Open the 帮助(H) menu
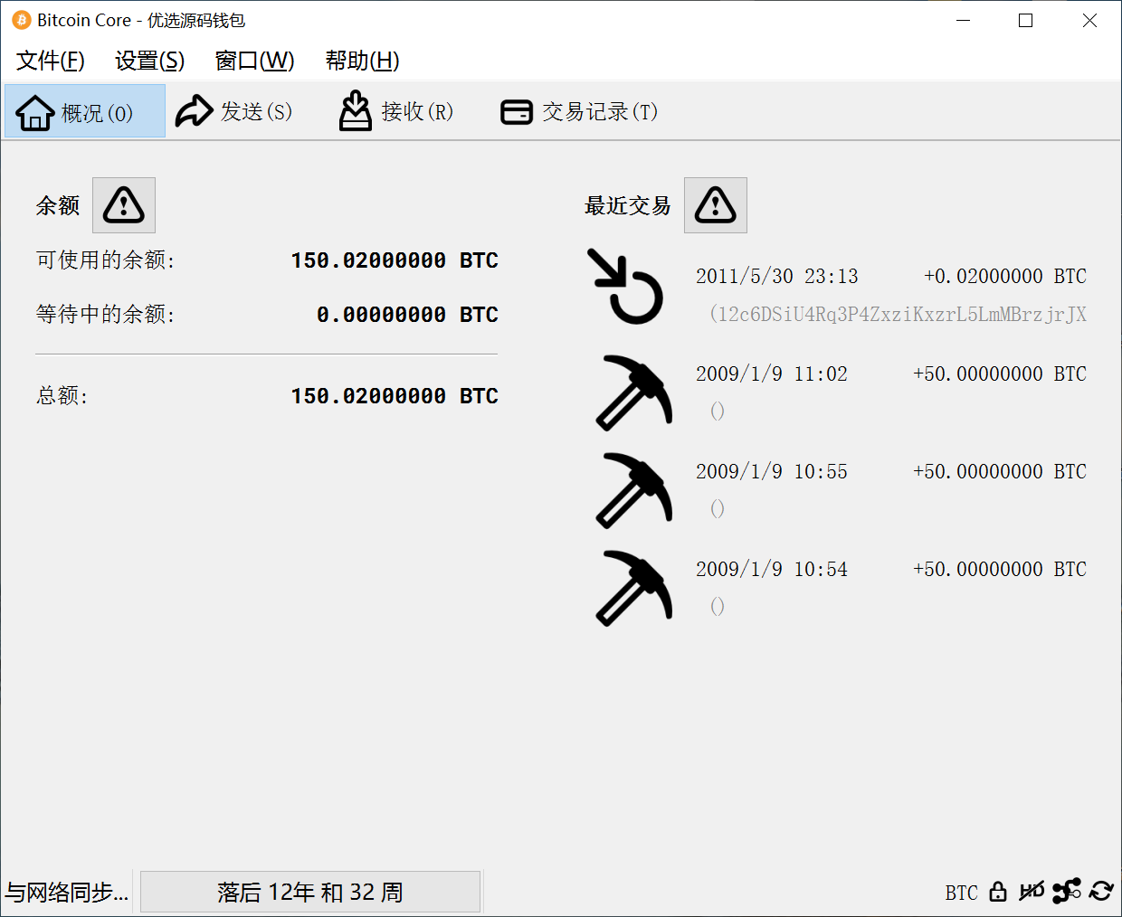Image resolution: width=1122 pixels, height=917 pixels. (x=362, y=61)
